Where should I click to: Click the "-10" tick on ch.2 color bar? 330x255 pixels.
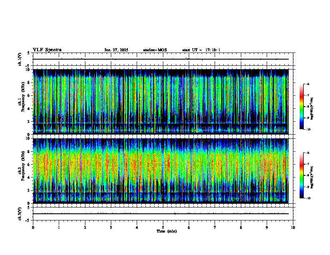click(x=308, y=198)
